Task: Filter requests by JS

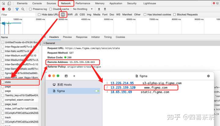Action: 76,14
